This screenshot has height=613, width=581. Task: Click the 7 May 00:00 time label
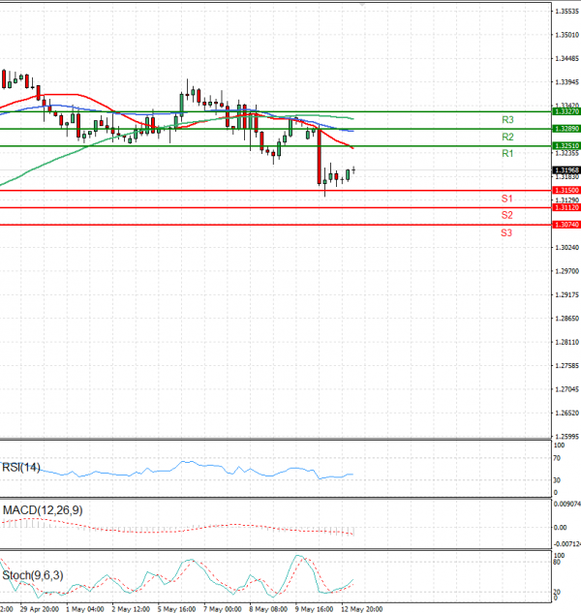[x=223, y=609]
